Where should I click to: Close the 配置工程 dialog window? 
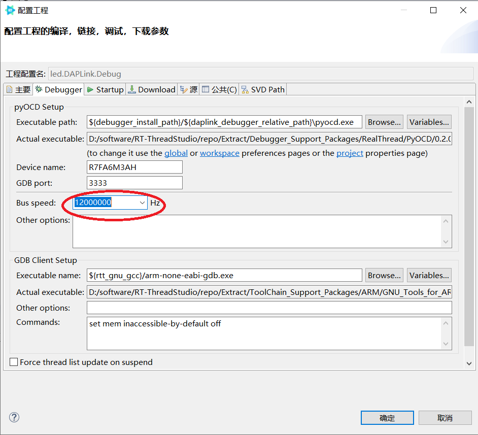click(x=463, y=10)
